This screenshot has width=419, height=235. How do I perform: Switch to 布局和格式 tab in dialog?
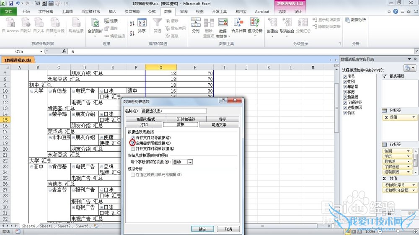(144, 119)
